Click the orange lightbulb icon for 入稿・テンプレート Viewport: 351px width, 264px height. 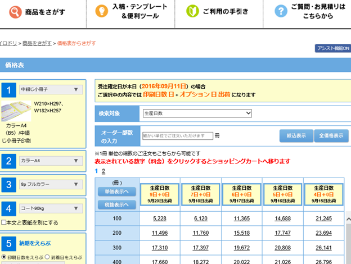point(101,11)
